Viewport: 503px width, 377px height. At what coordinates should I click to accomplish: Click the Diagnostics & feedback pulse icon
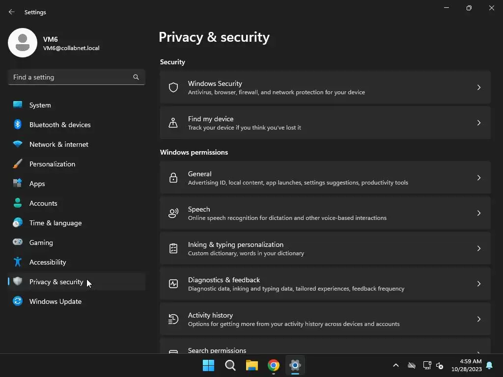click(173, 284)
